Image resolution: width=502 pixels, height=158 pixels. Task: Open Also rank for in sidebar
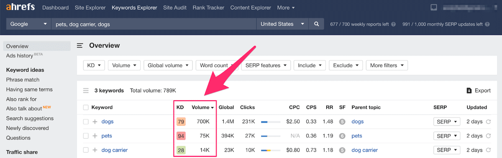pos(21,99)
